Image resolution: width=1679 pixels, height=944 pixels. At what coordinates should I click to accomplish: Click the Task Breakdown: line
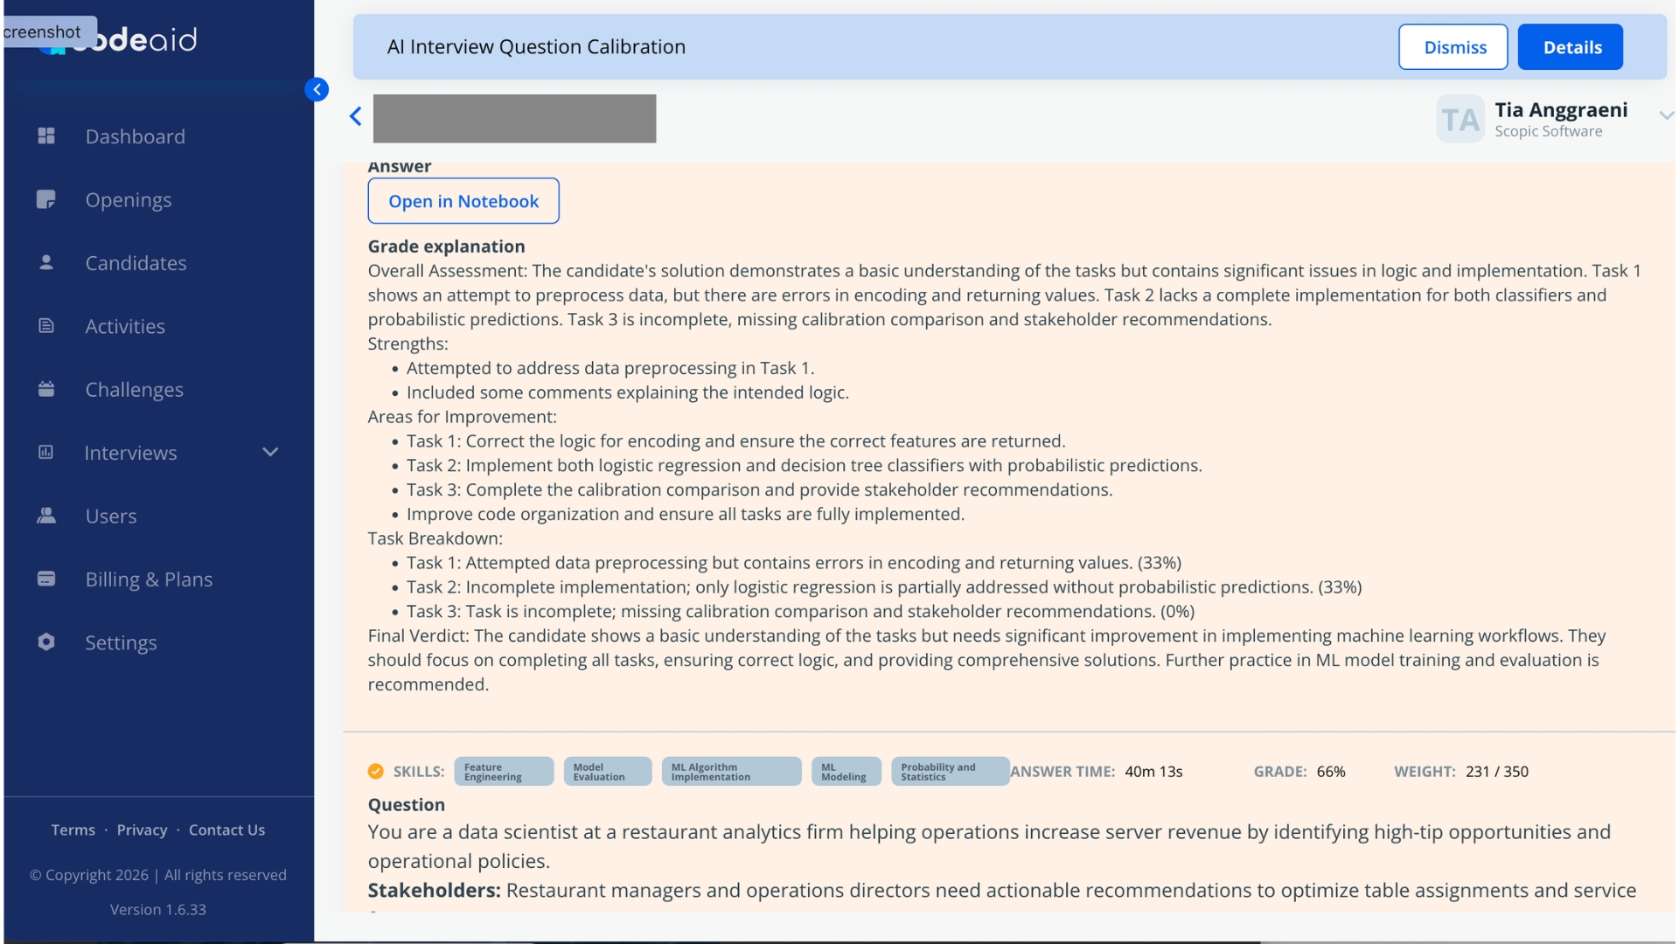(435, 538)
